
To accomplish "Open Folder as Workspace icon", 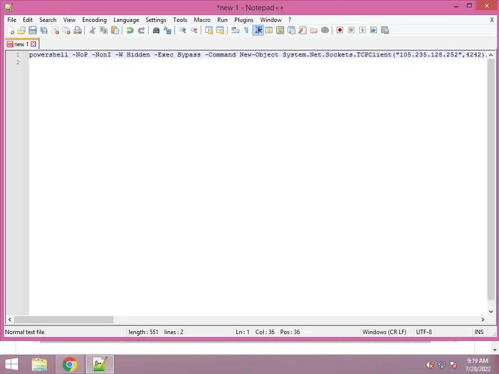I will click(x=314, y=30).
